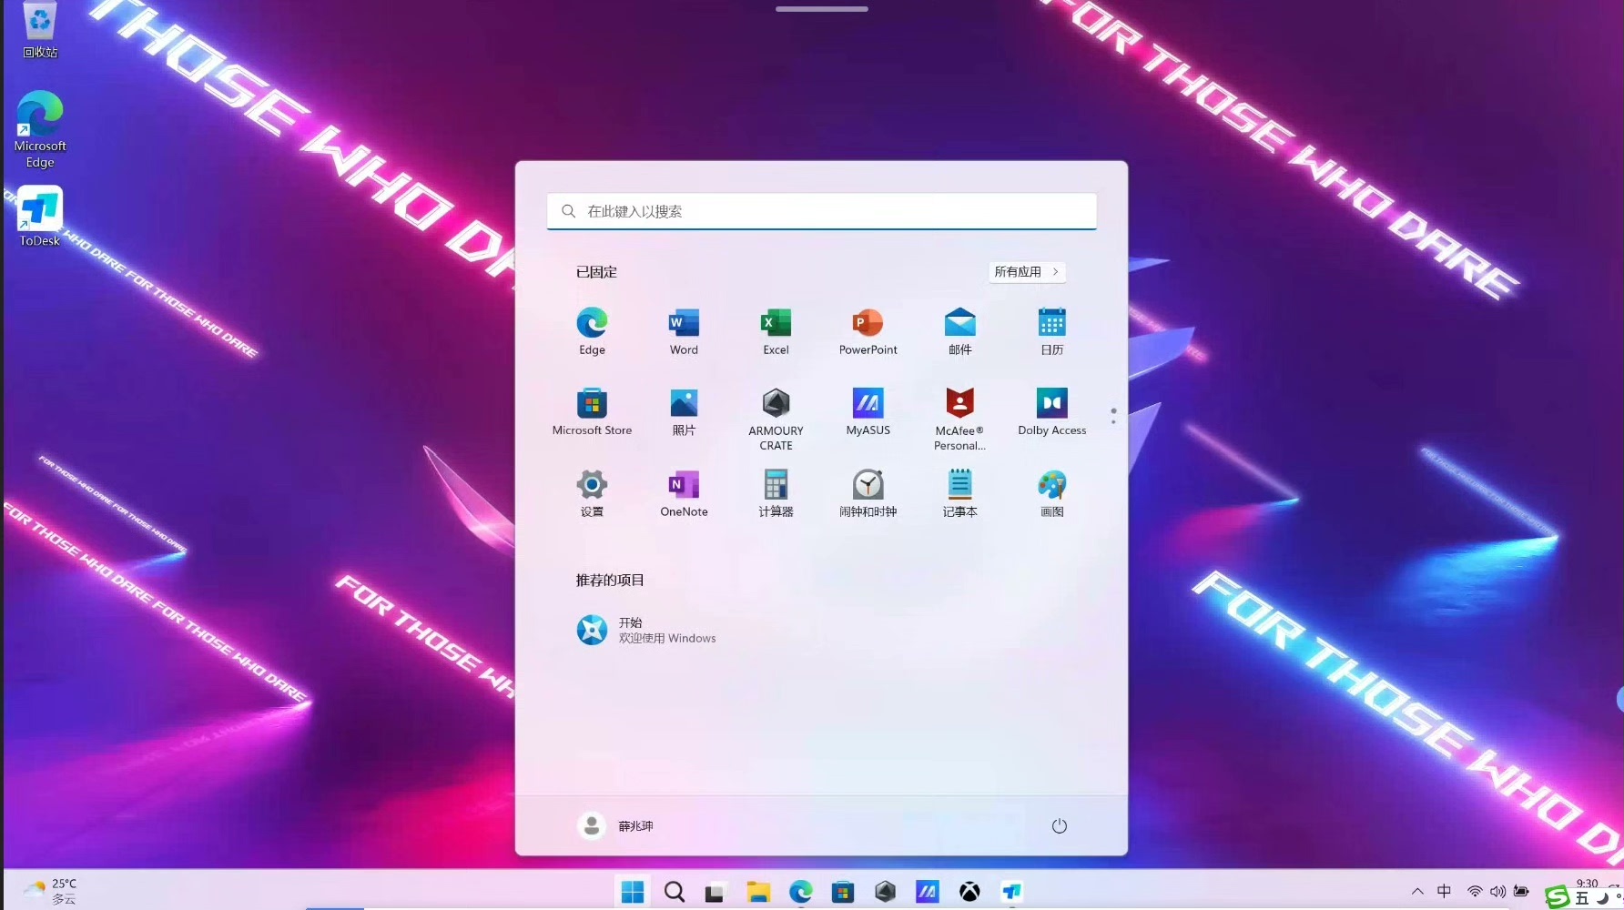Launch Word from pinned apps
This screenshot has height=910, width=1624.
(x=684, y=331)
